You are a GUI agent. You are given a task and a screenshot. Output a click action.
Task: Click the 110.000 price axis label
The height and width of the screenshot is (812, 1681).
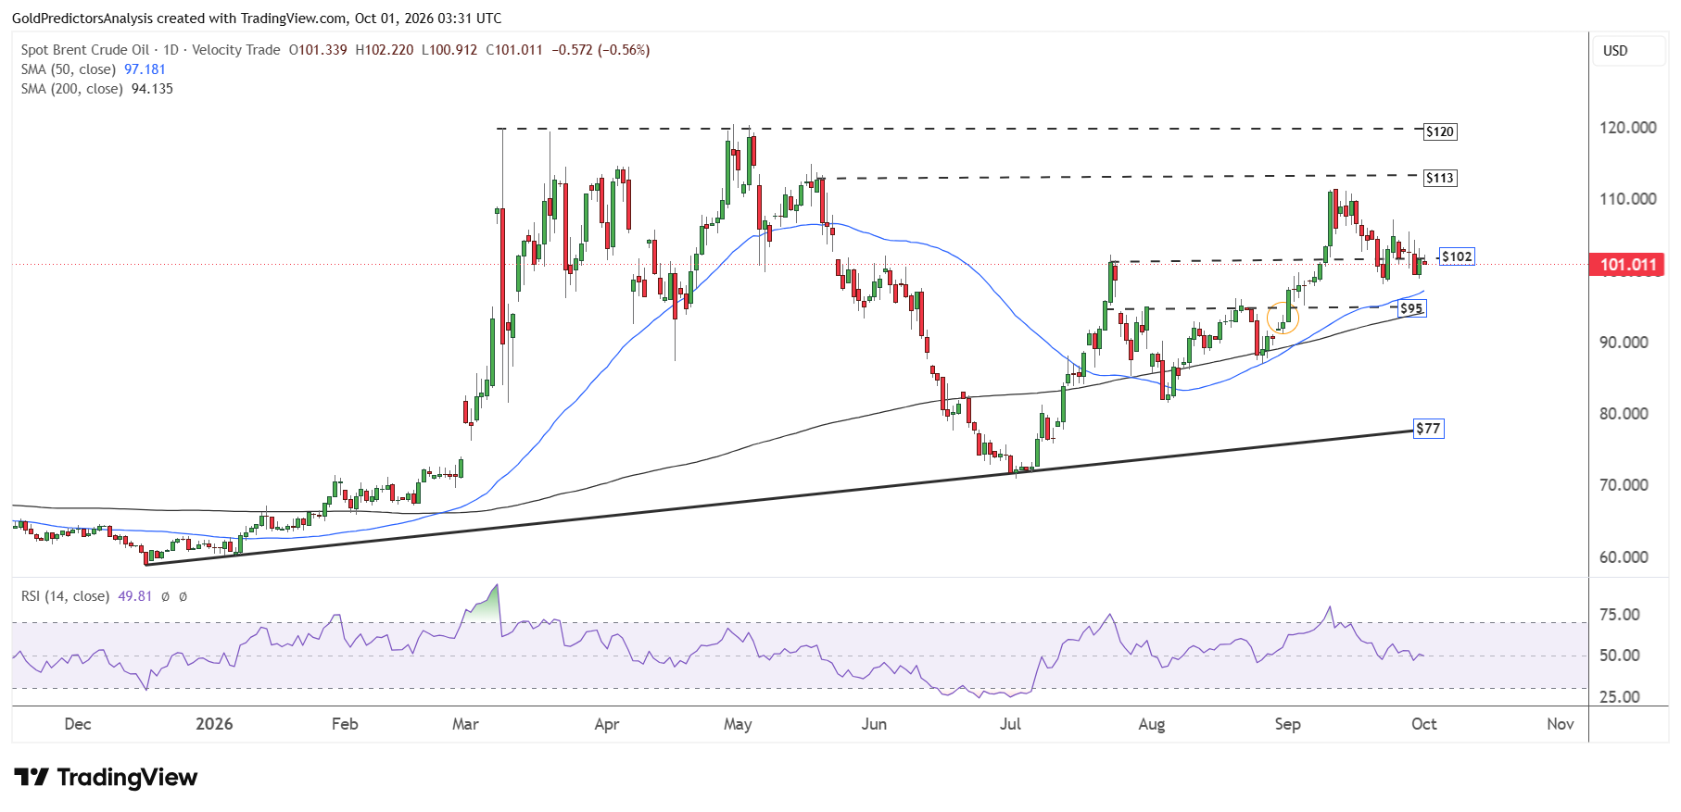[1628, 199]
